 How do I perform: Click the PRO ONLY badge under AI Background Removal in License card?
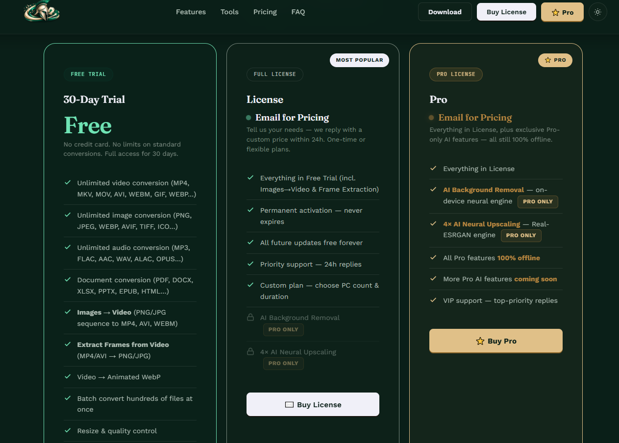coord(283,329)
